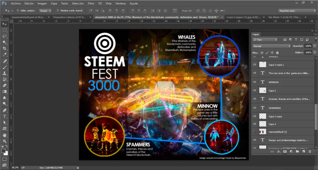The height and width of the screenshot is (170, 318).
Task: Select the Enemies, thieves and swindlers layer
Action: (283, 99)
